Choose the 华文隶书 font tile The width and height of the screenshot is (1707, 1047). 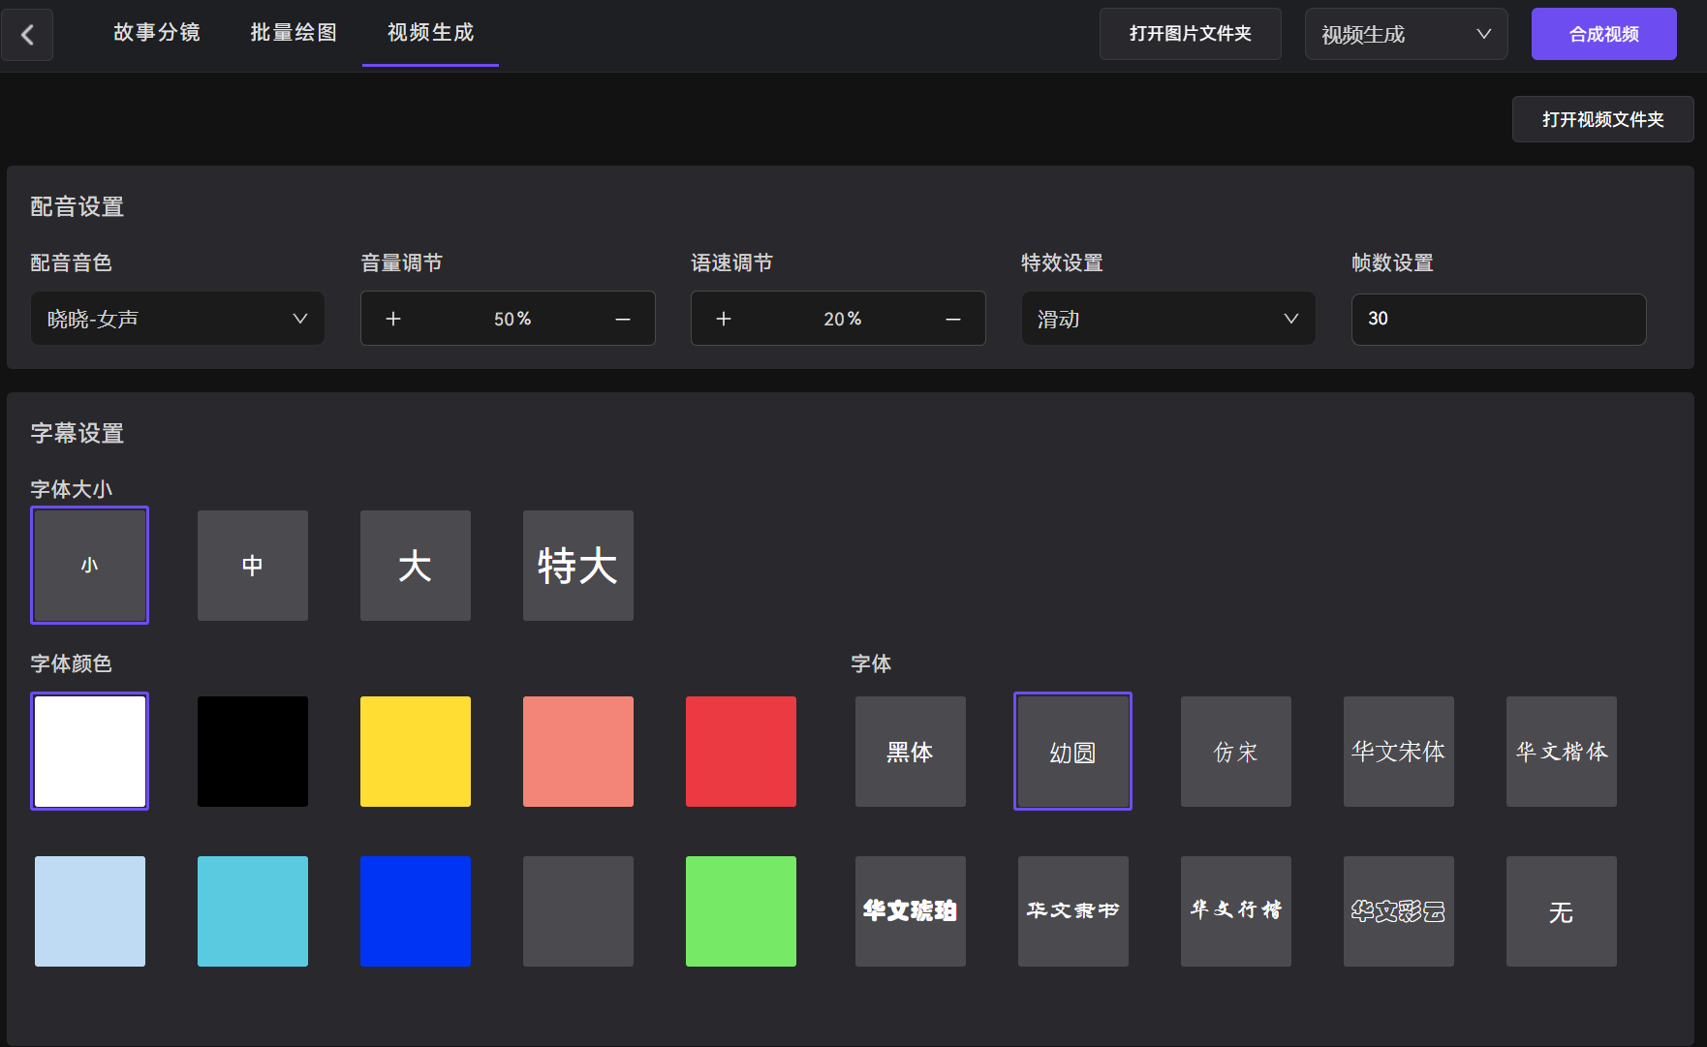coord(1073,911)
